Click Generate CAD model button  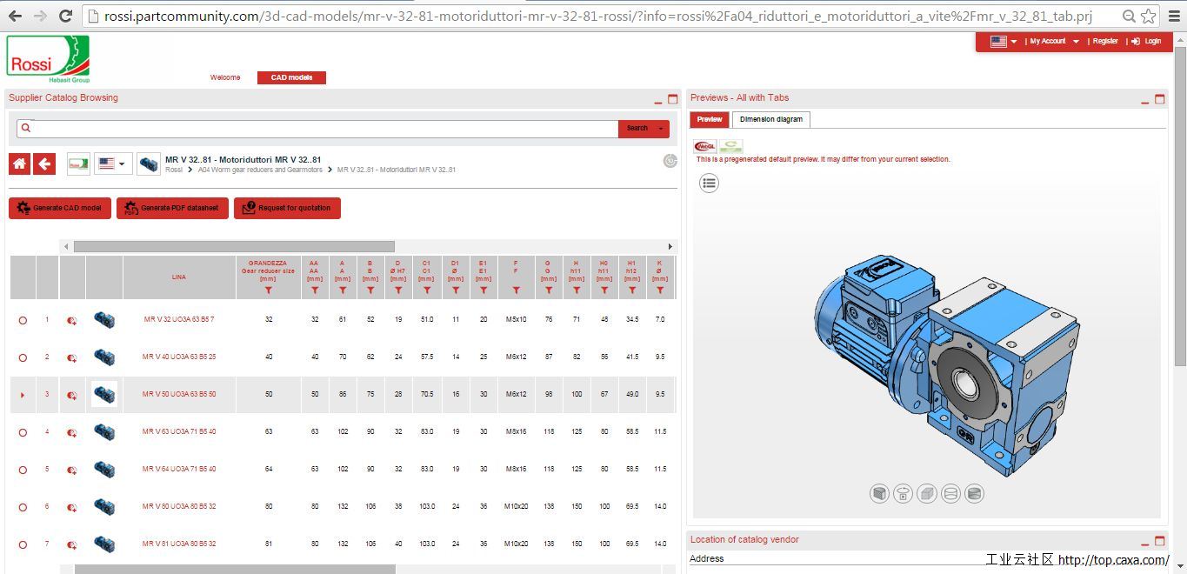click(x=60, y=209)
